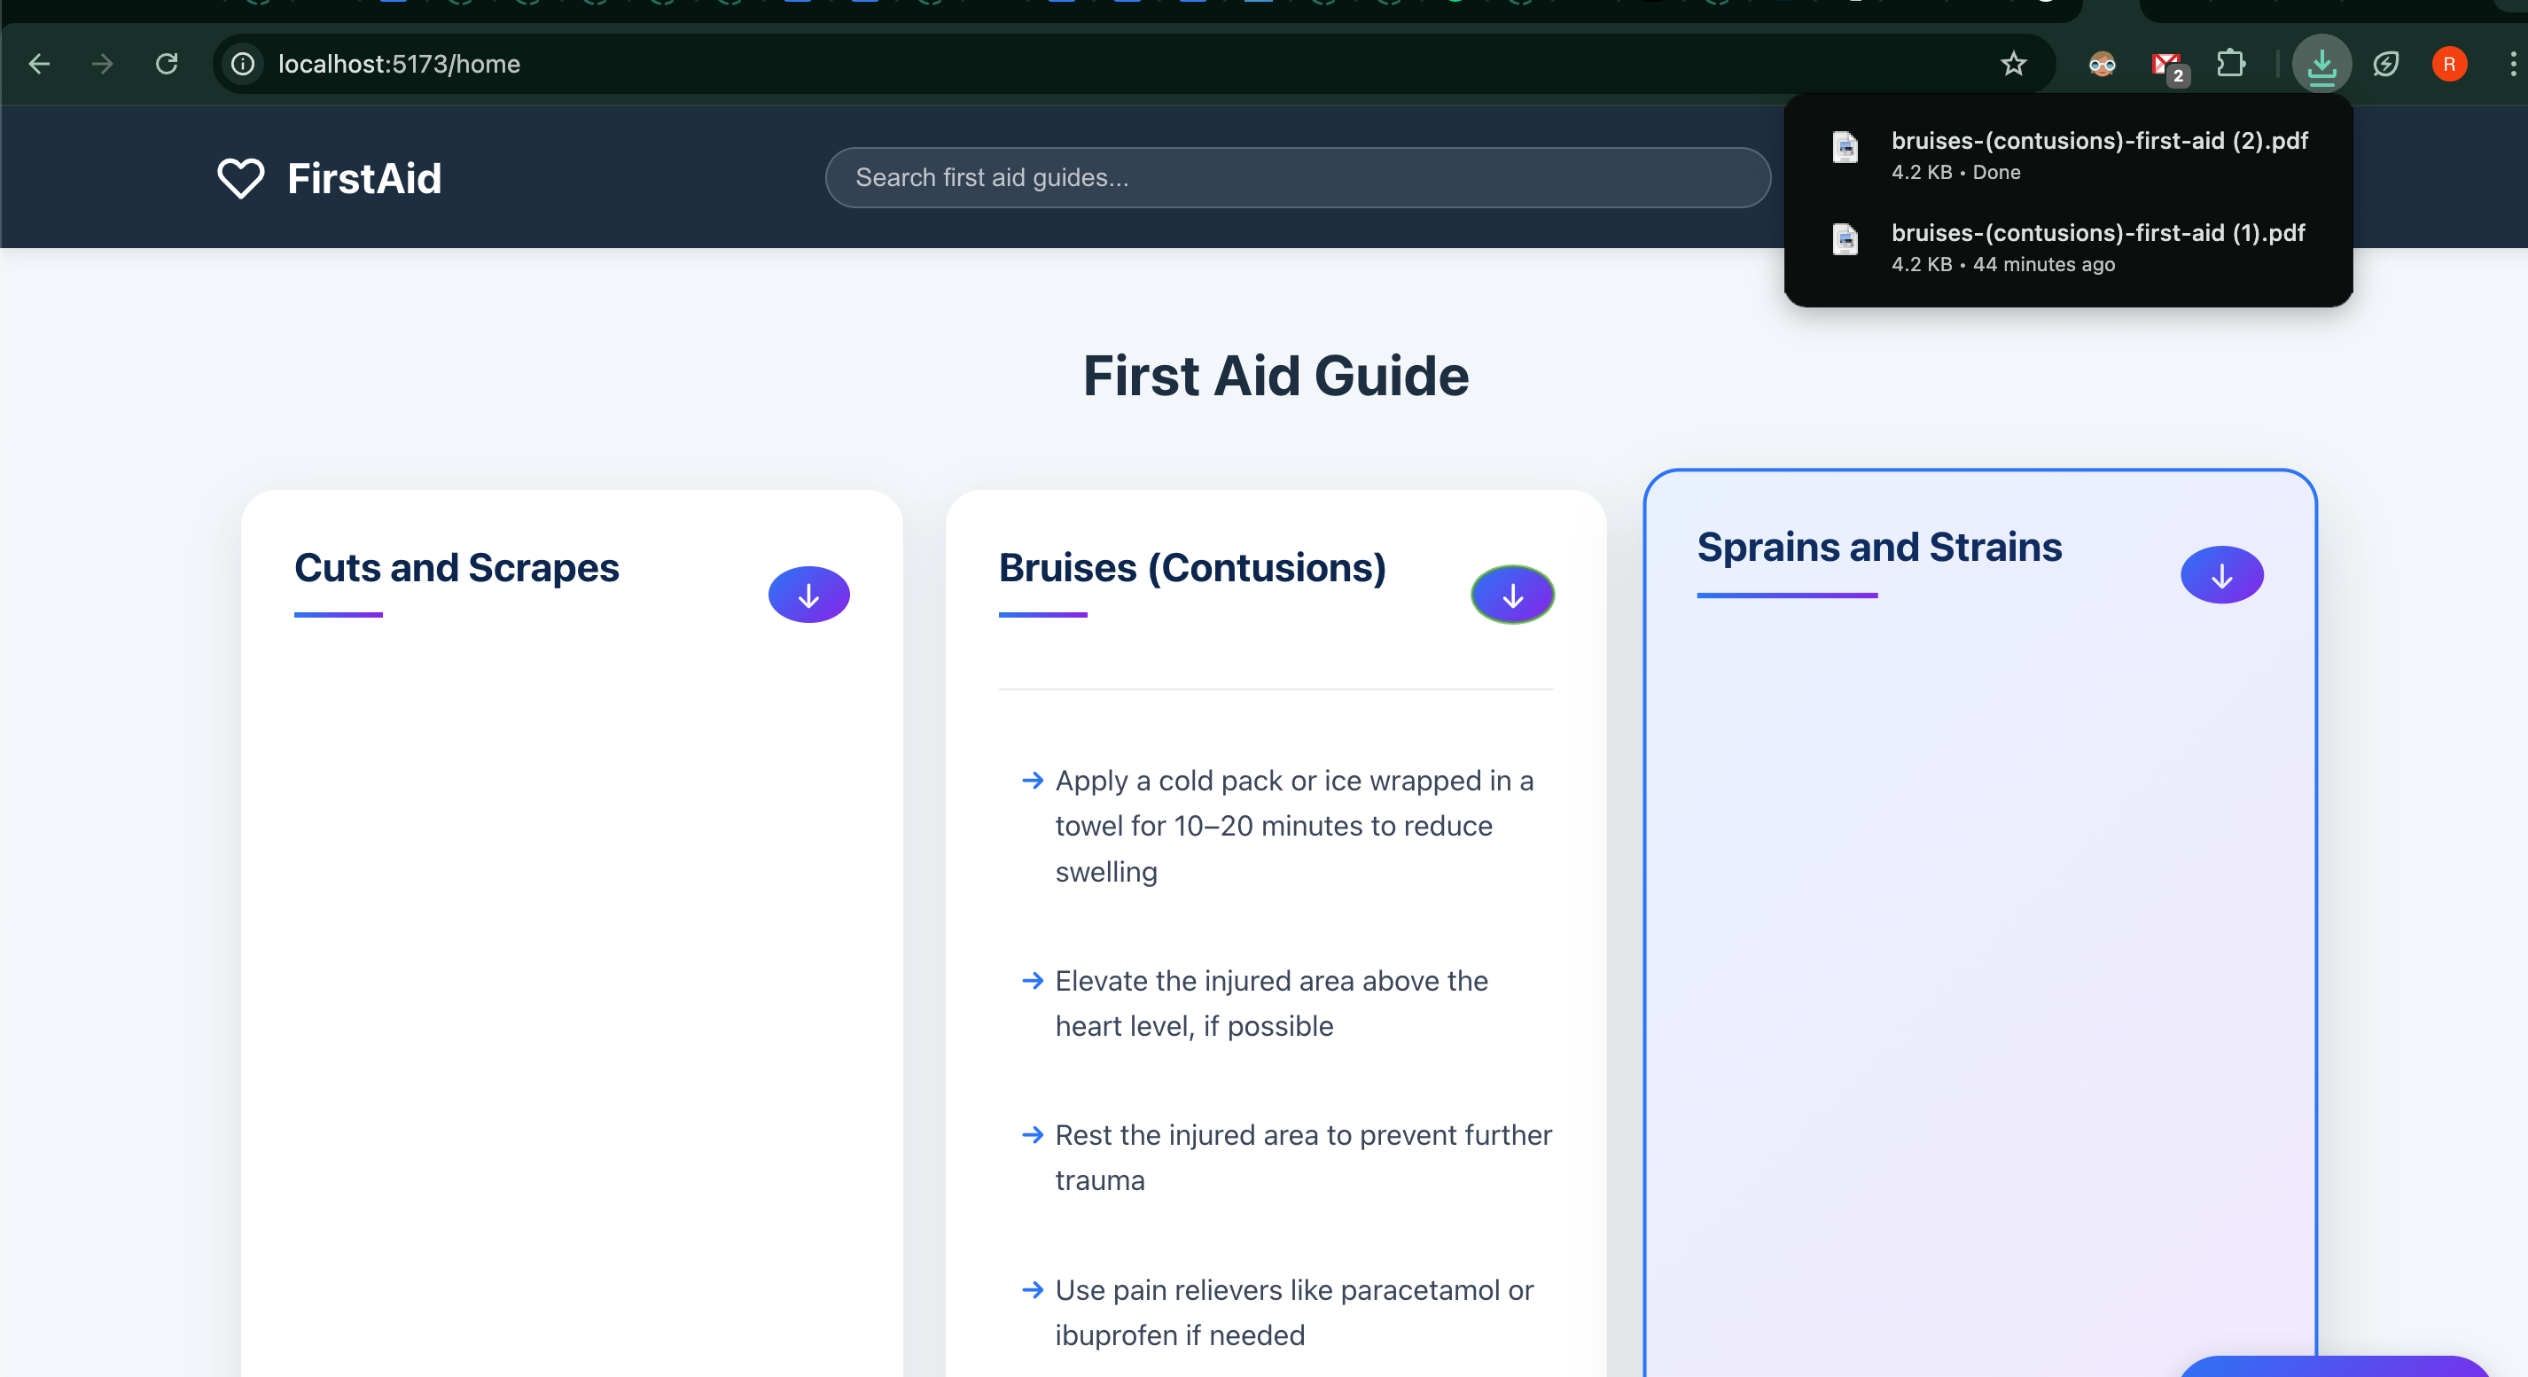Click the Search first aid guides field
Image resolution: width=2528 pixels, height=1377 pixels.
(x=1298, y=177)
